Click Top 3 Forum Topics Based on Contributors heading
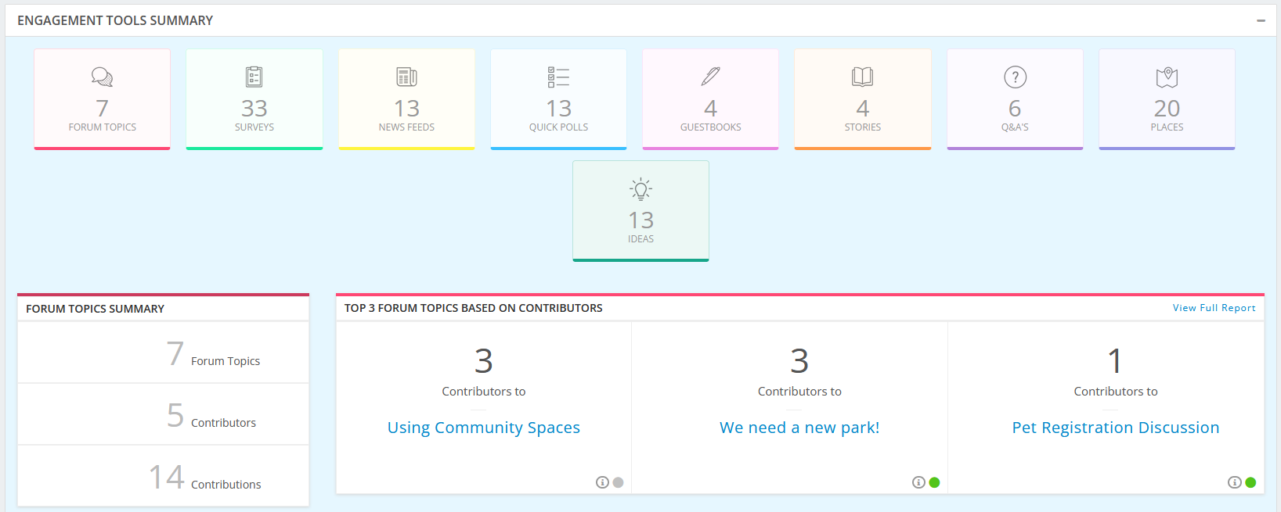This screenshot has width=1281, height=512. tap(473, 308)
